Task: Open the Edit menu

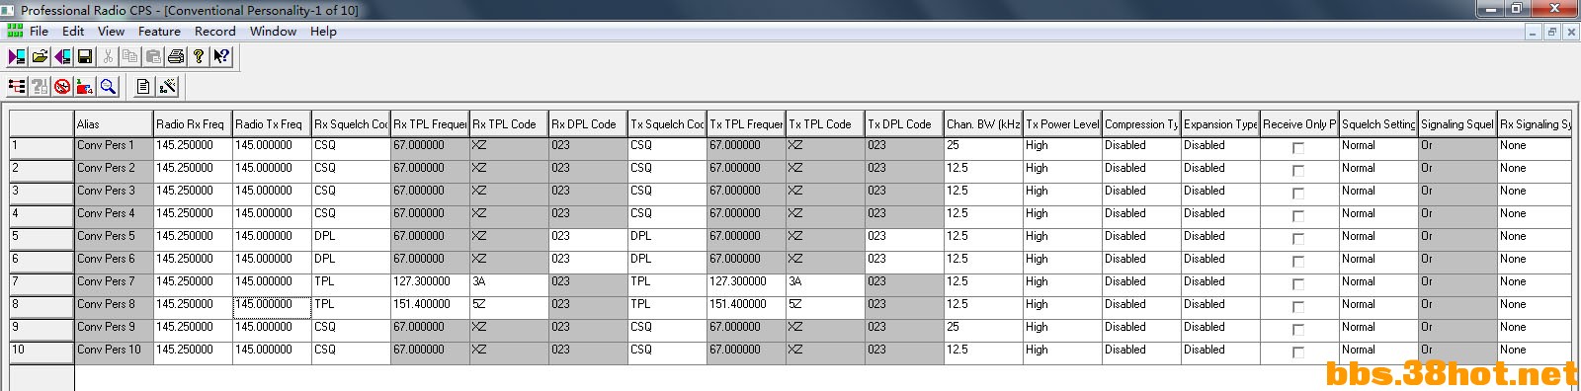Action: (x=73, y=31)
